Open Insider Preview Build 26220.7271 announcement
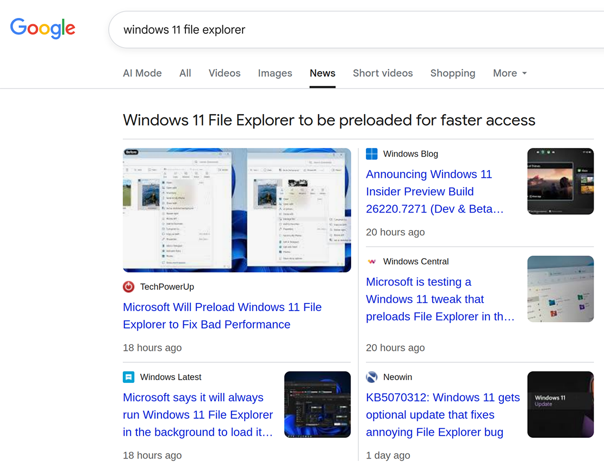Image resolution: width=604 pixels, height=471 pixels. coord(434,191)
